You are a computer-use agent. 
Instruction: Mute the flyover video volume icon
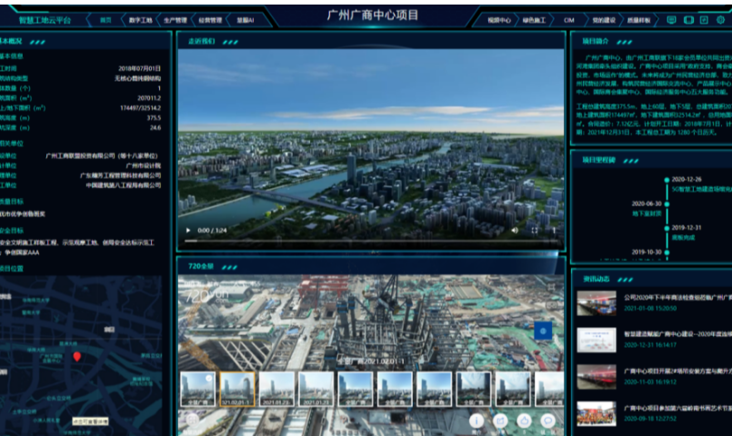514,231
